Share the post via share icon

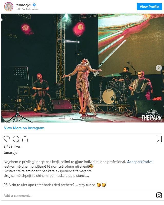[x=25, y=139]
